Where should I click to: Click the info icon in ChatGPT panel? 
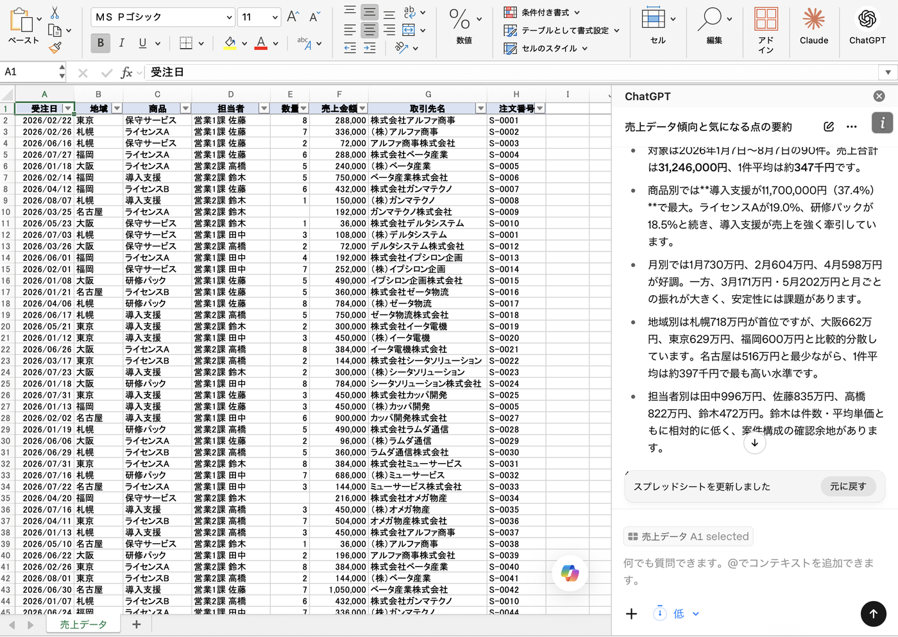[883, 123]
